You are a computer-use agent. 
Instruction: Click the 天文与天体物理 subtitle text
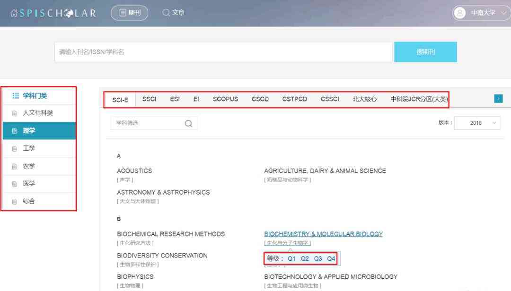pyautogui.click(x=138, y=202)
